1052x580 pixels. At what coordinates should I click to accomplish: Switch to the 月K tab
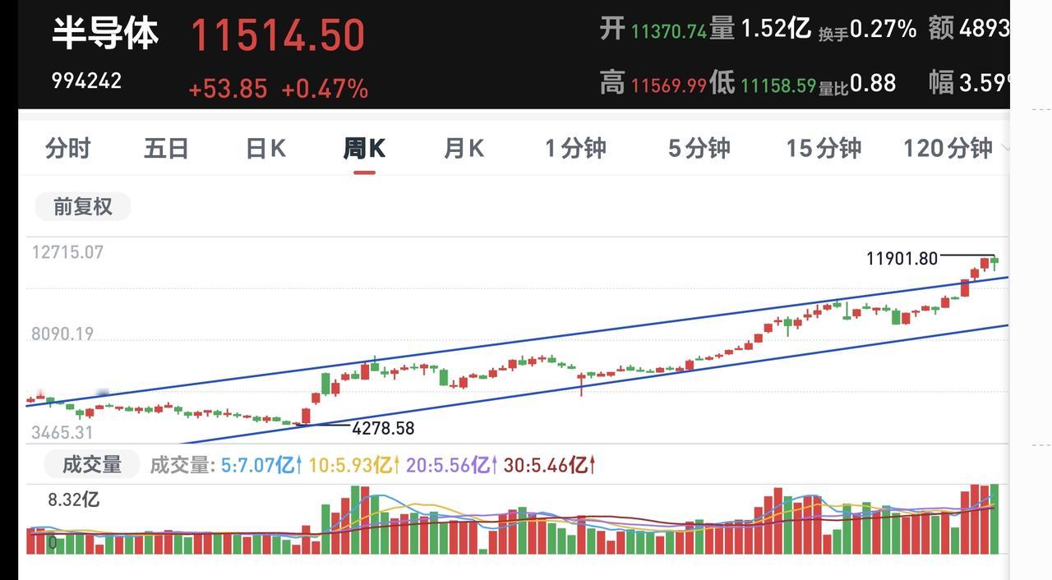pyautogui.click(x=464, y=149)
